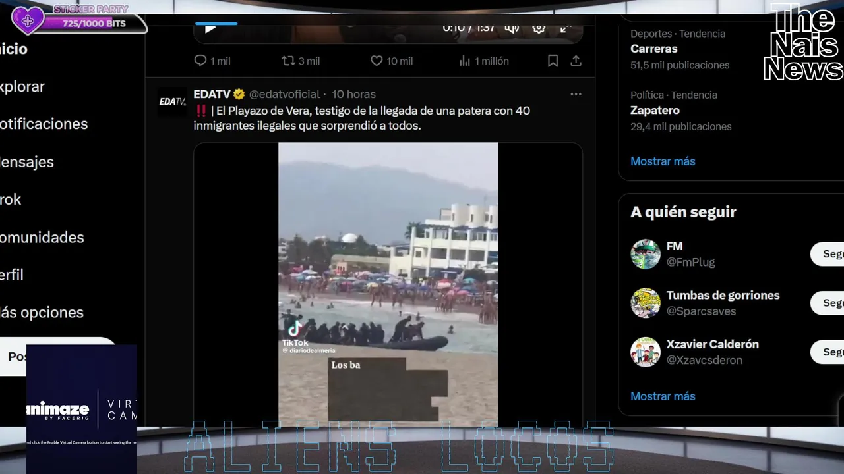The height and width of the screenshot is (474, 844).
Task: Open the Xzavier Calderón avatar
Action: click(x=646, y=352)
